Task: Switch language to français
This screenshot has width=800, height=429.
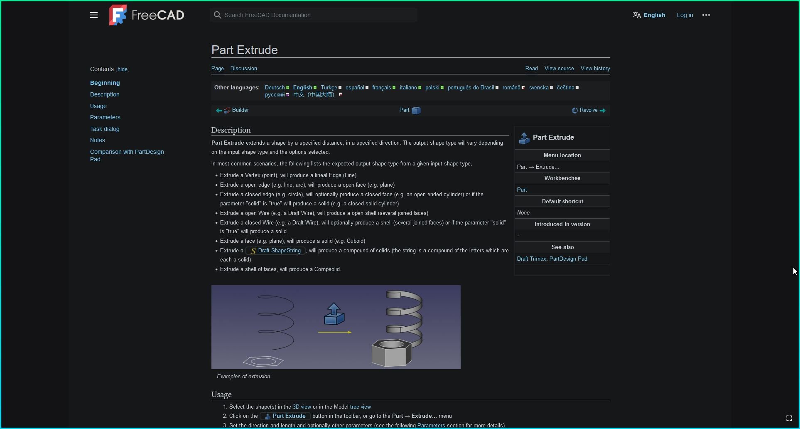Action: coord(382,88)
